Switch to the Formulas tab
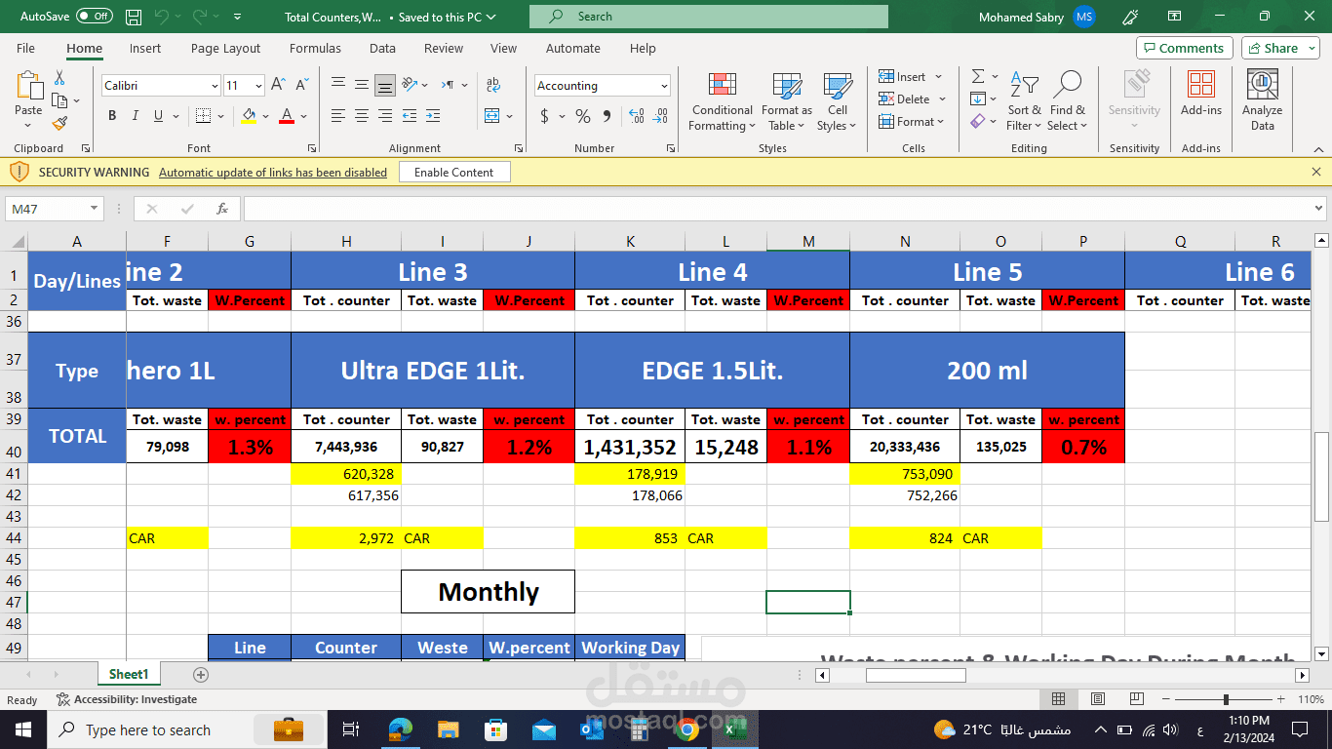This screenshot has width=1332, height=749. (315, 48)
